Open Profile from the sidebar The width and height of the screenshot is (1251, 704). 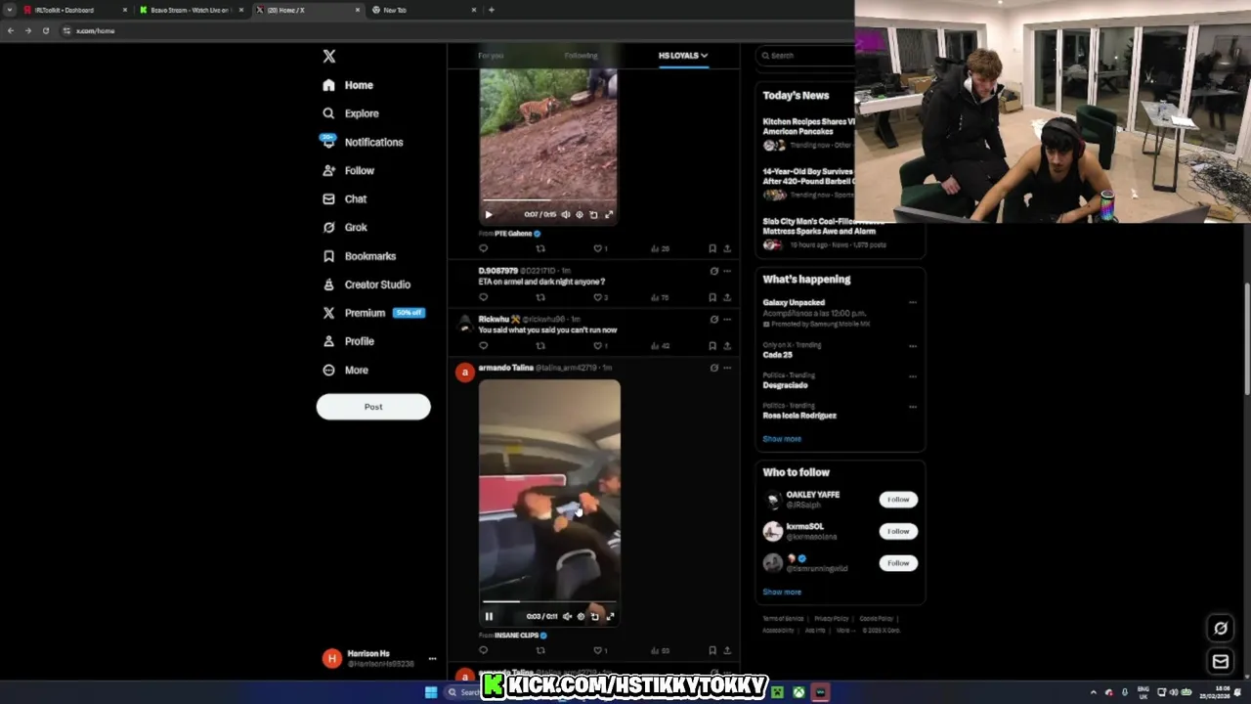tap(348, 341)
